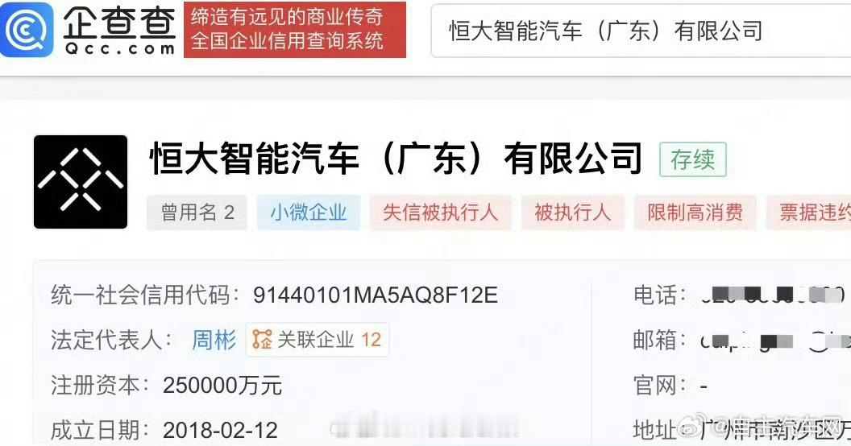
Task: Select the 曾用名 2 tag
Action: 197,213
